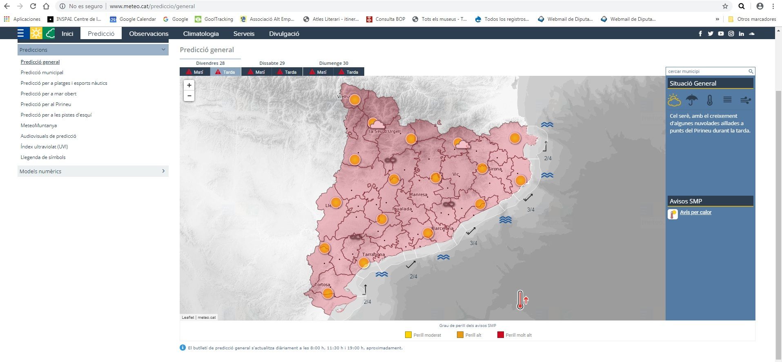Open Predicció municipal link
This screenshot has width=782, height=362.
[x=42, y=73]
